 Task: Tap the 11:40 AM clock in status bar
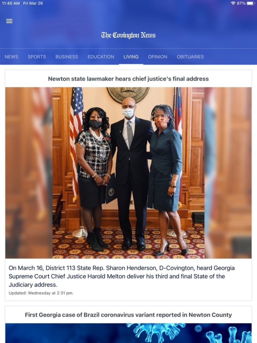coord(11,3)
